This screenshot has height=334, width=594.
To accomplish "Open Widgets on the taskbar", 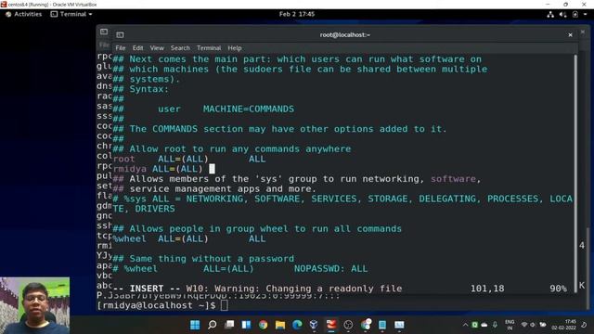I will 246,325.
